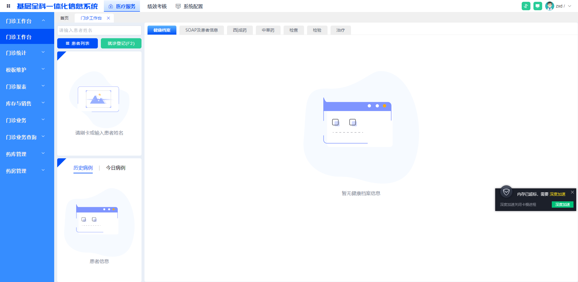Expand the 门诊业务查询 sidebar menu

pos(27,137)
